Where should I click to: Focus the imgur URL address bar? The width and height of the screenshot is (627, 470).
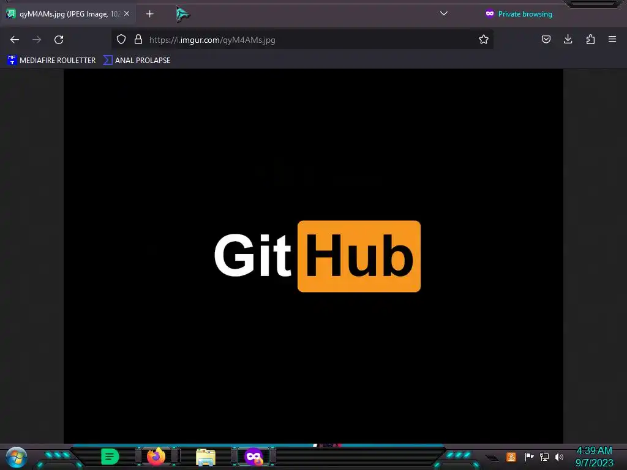coord(302,40)
